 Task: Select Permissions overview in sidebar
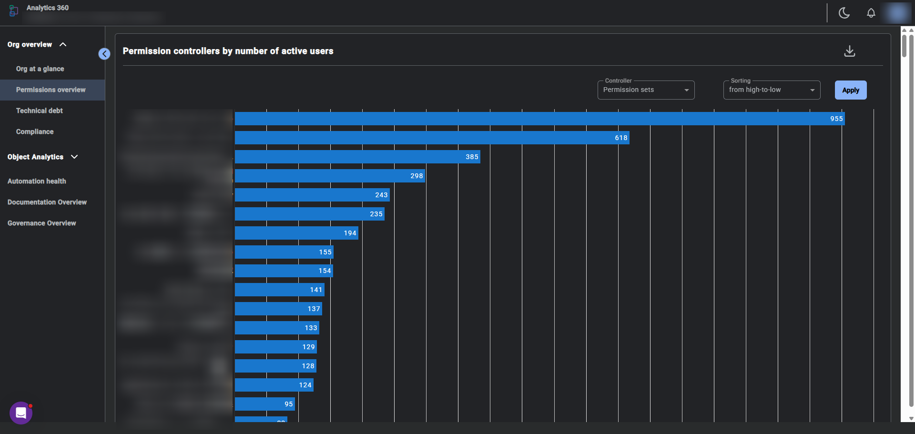coord(51,90)
